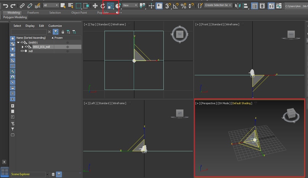This screenshot has width=308, height=178.
Task: Expand the 0002_ICG_mdl tree node
Action: coord(22,47)
